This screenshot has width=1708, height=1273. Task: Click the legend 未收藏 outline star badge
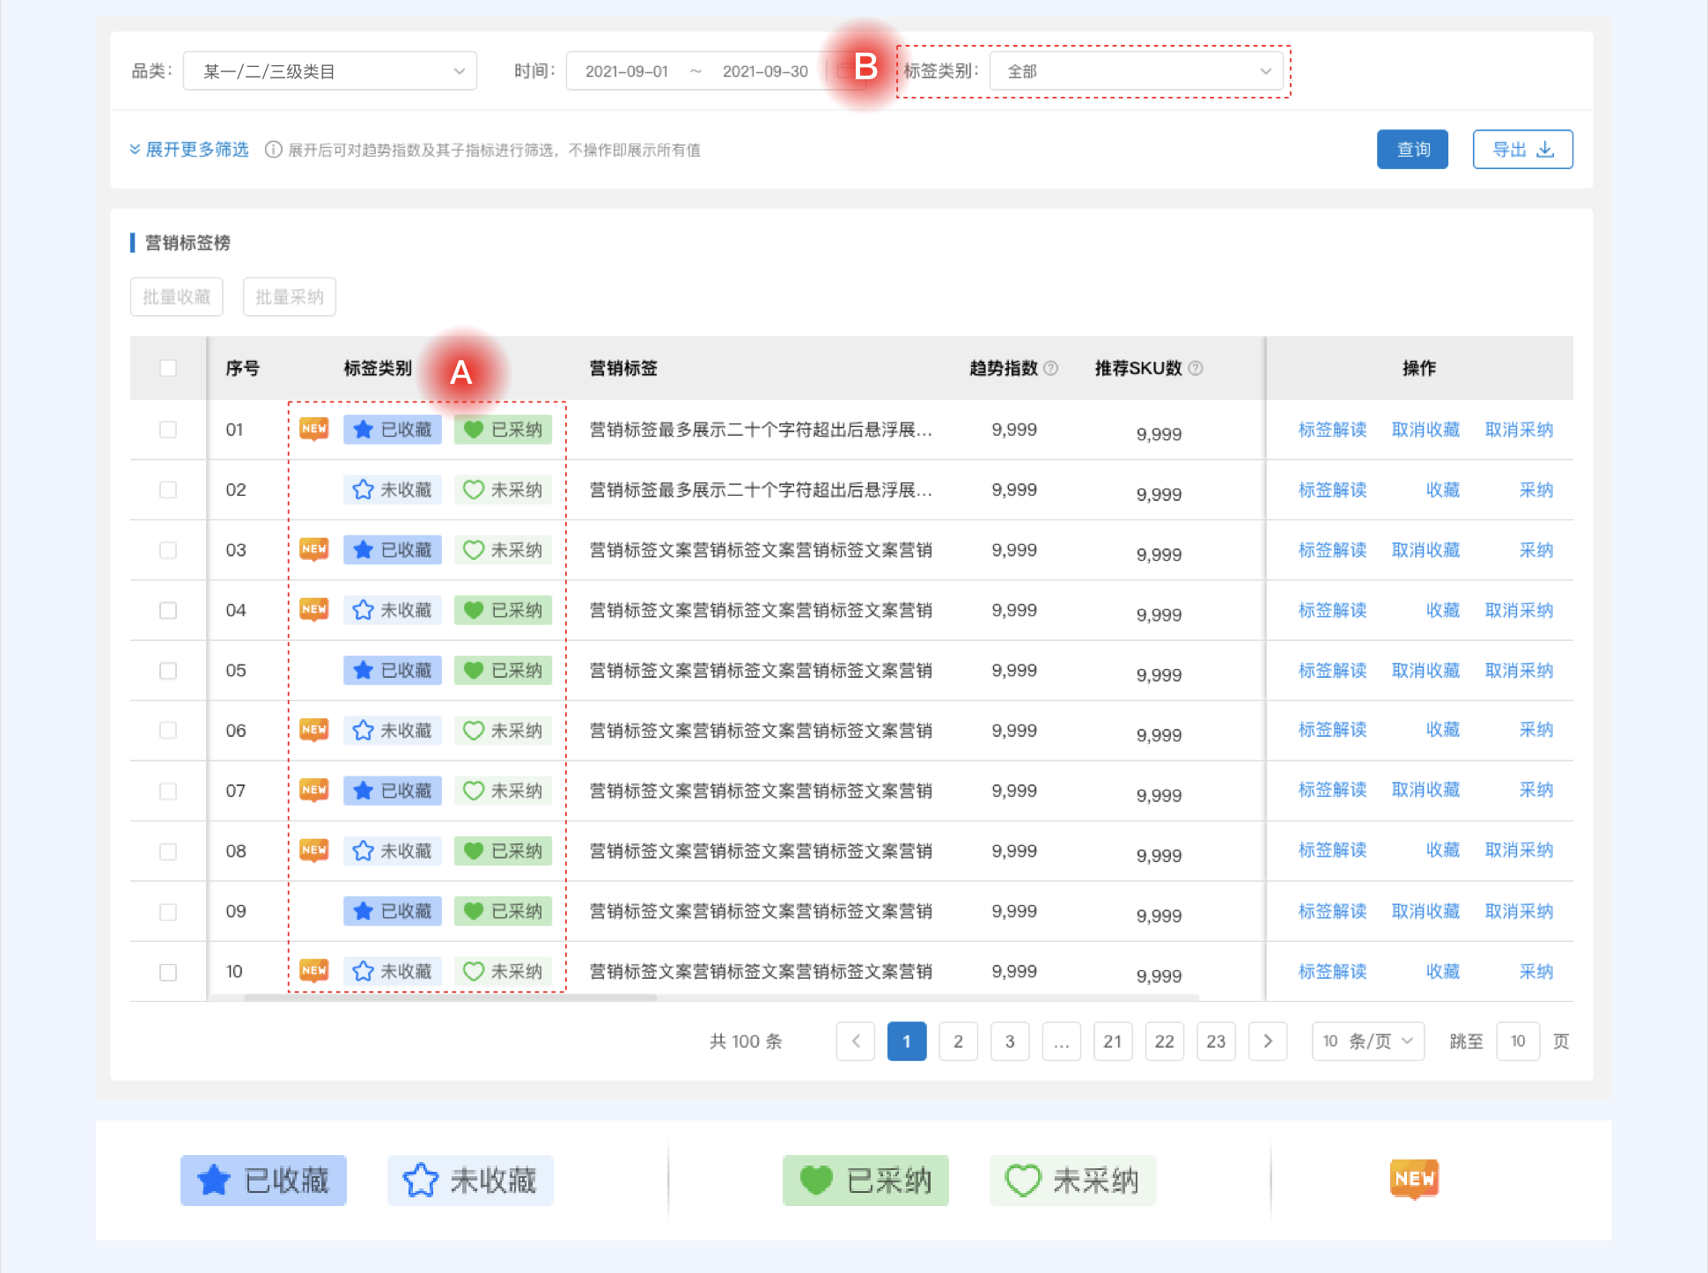470,1181
